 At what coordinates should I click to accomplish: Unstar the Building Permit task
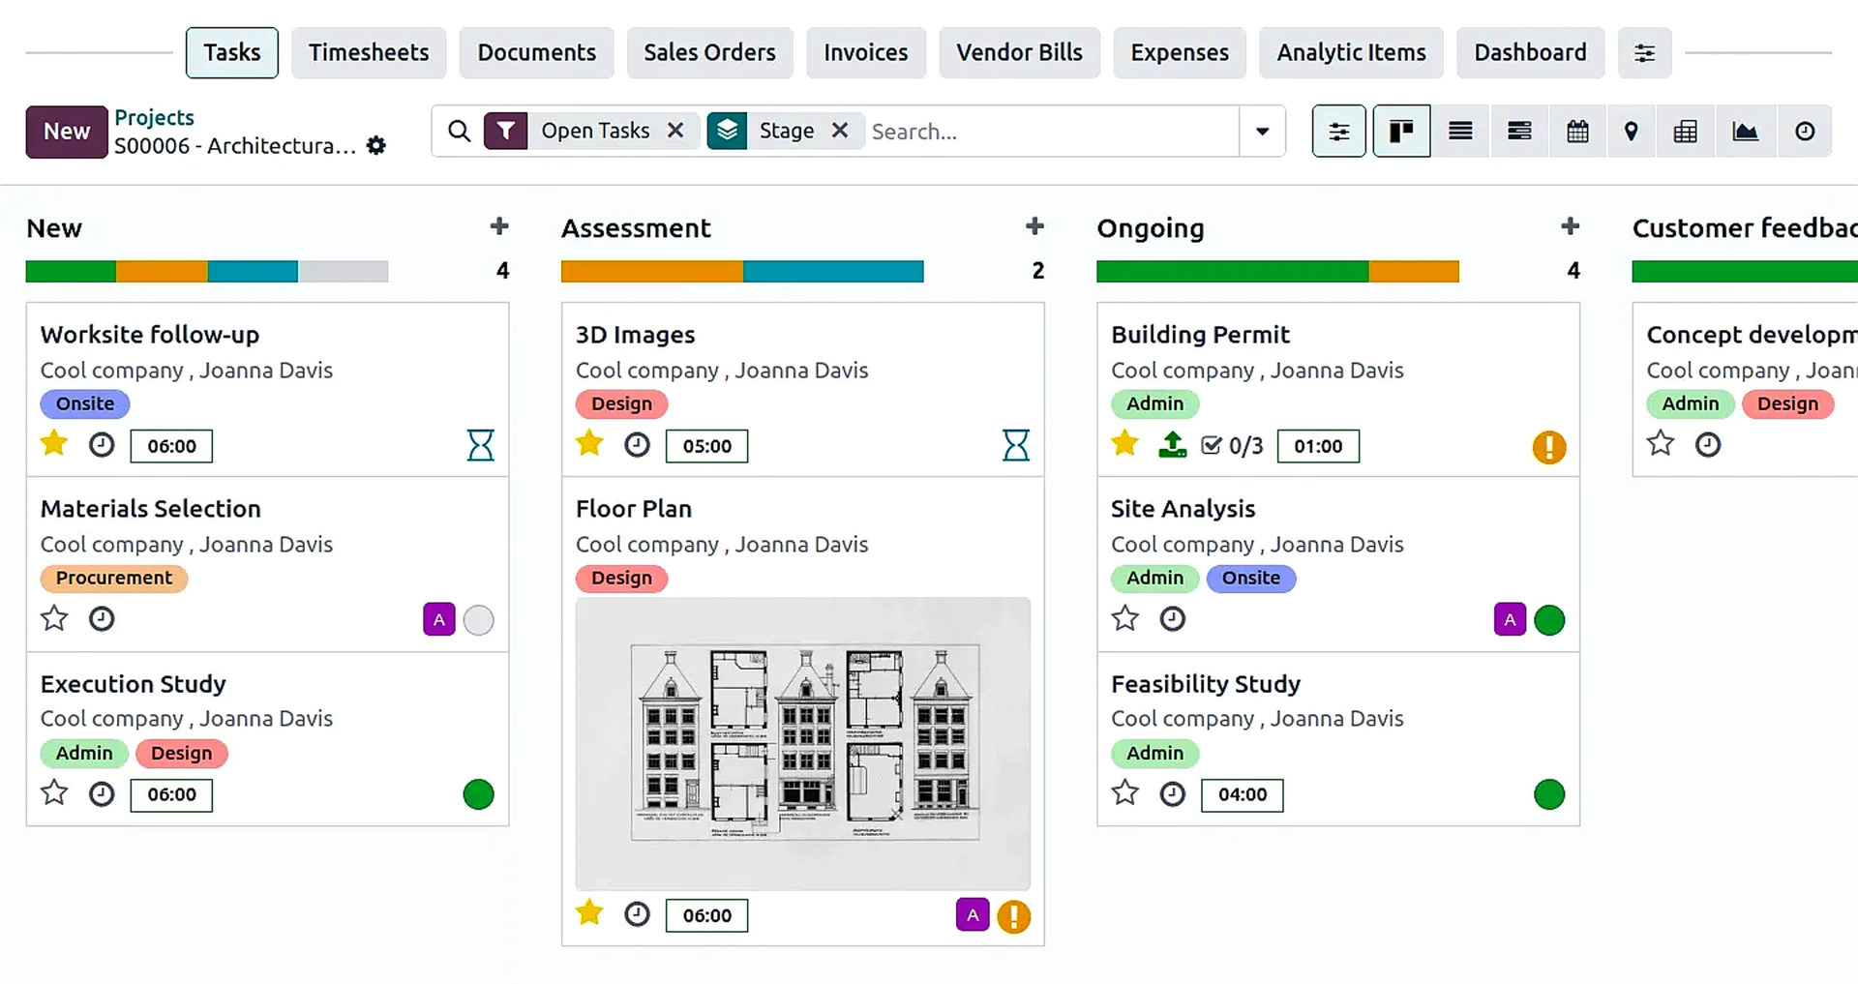pos(1124,444)
